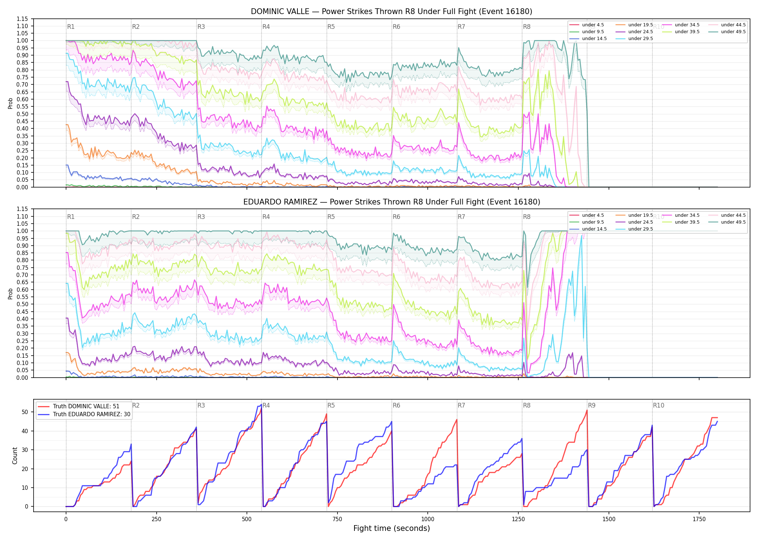
Task: Click the R5 round marker in Dominic Valle chart
Action: click(x=331, y=27)
